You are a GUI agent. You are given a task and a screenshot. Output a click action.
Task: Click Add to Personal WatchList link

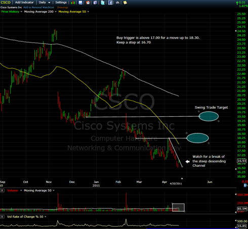click(x=38, y=8)
